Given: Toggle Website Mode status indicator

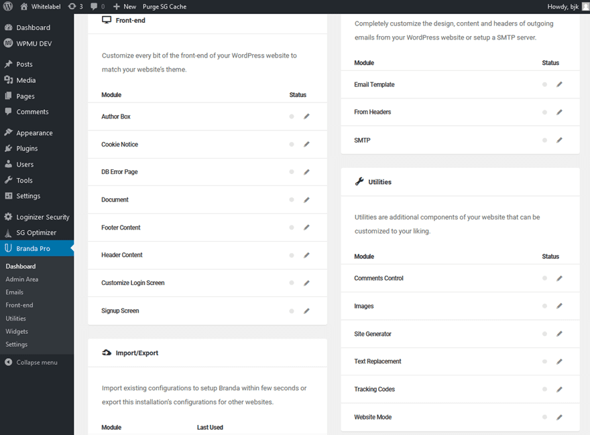Looking at the screenshot, I should pos(544,416).
